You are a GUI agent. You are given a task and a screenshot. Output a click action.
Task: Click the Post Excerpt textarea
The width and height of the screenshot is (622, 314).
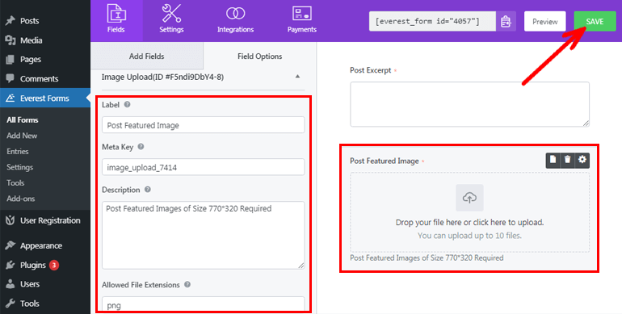[x=469, y=104]
